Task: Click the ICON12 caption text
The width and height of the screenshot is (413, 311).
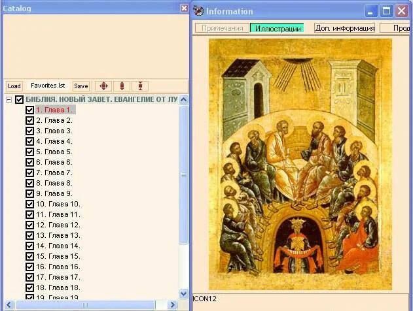Action: 204,299
